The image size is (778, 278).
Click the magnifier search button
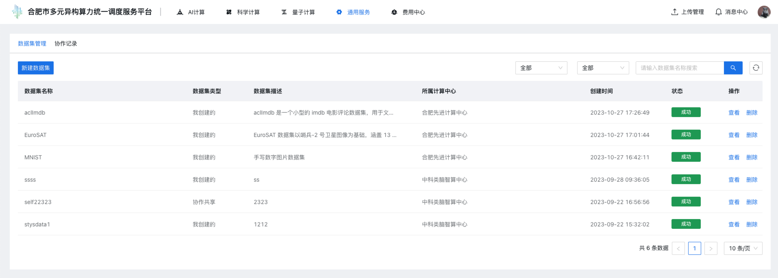point(733,68)
